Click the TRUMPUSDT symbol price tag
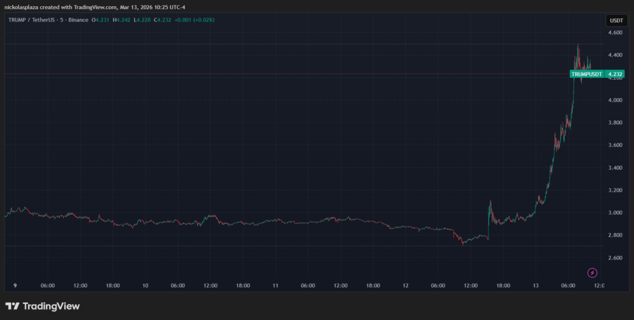 [x=586, y=74]
